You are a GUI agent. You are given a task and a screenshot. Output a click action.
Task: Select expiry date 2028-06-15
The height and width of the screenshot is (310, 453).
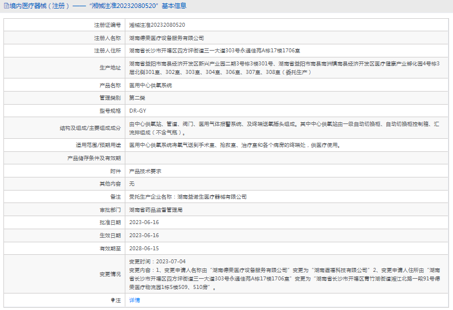click(x=144, y=249)
